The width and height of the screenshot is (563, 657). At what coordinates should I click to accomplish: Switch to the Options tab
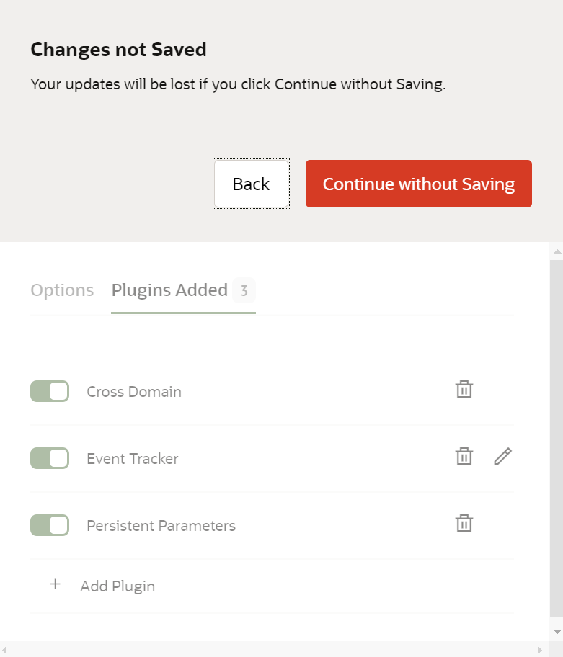coord(62,290)
